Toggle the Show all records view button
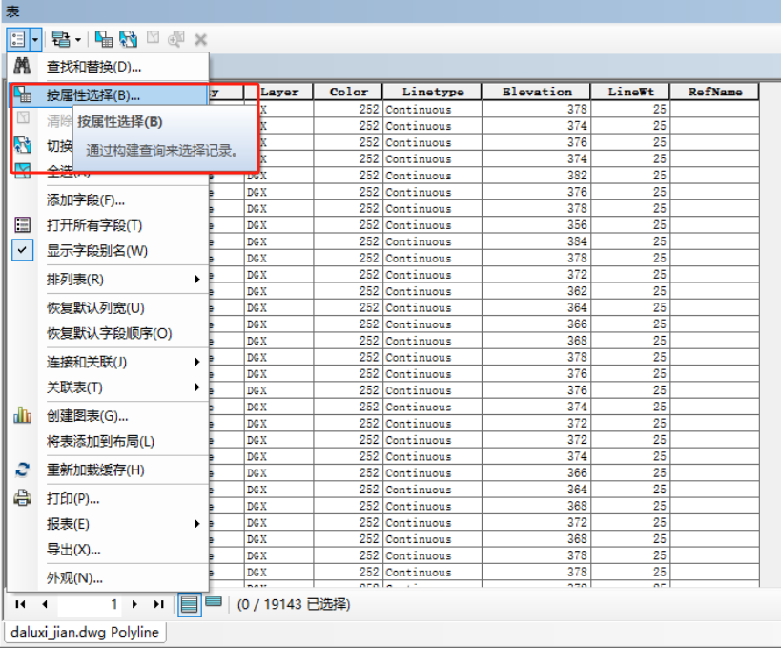The image size is (781, 648). tap(190, 605)
